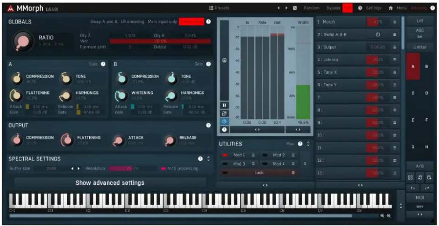Open the Mod 1 menu icon
Screen dimensions: 439x226
pos(253,155)
